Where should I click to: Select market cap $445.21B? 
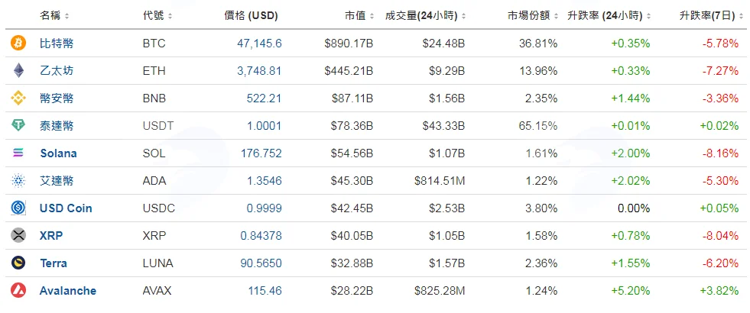click(349, 71)
